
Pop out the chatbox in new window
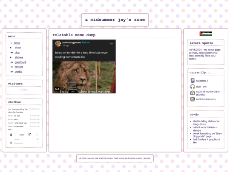pos(29,134)
